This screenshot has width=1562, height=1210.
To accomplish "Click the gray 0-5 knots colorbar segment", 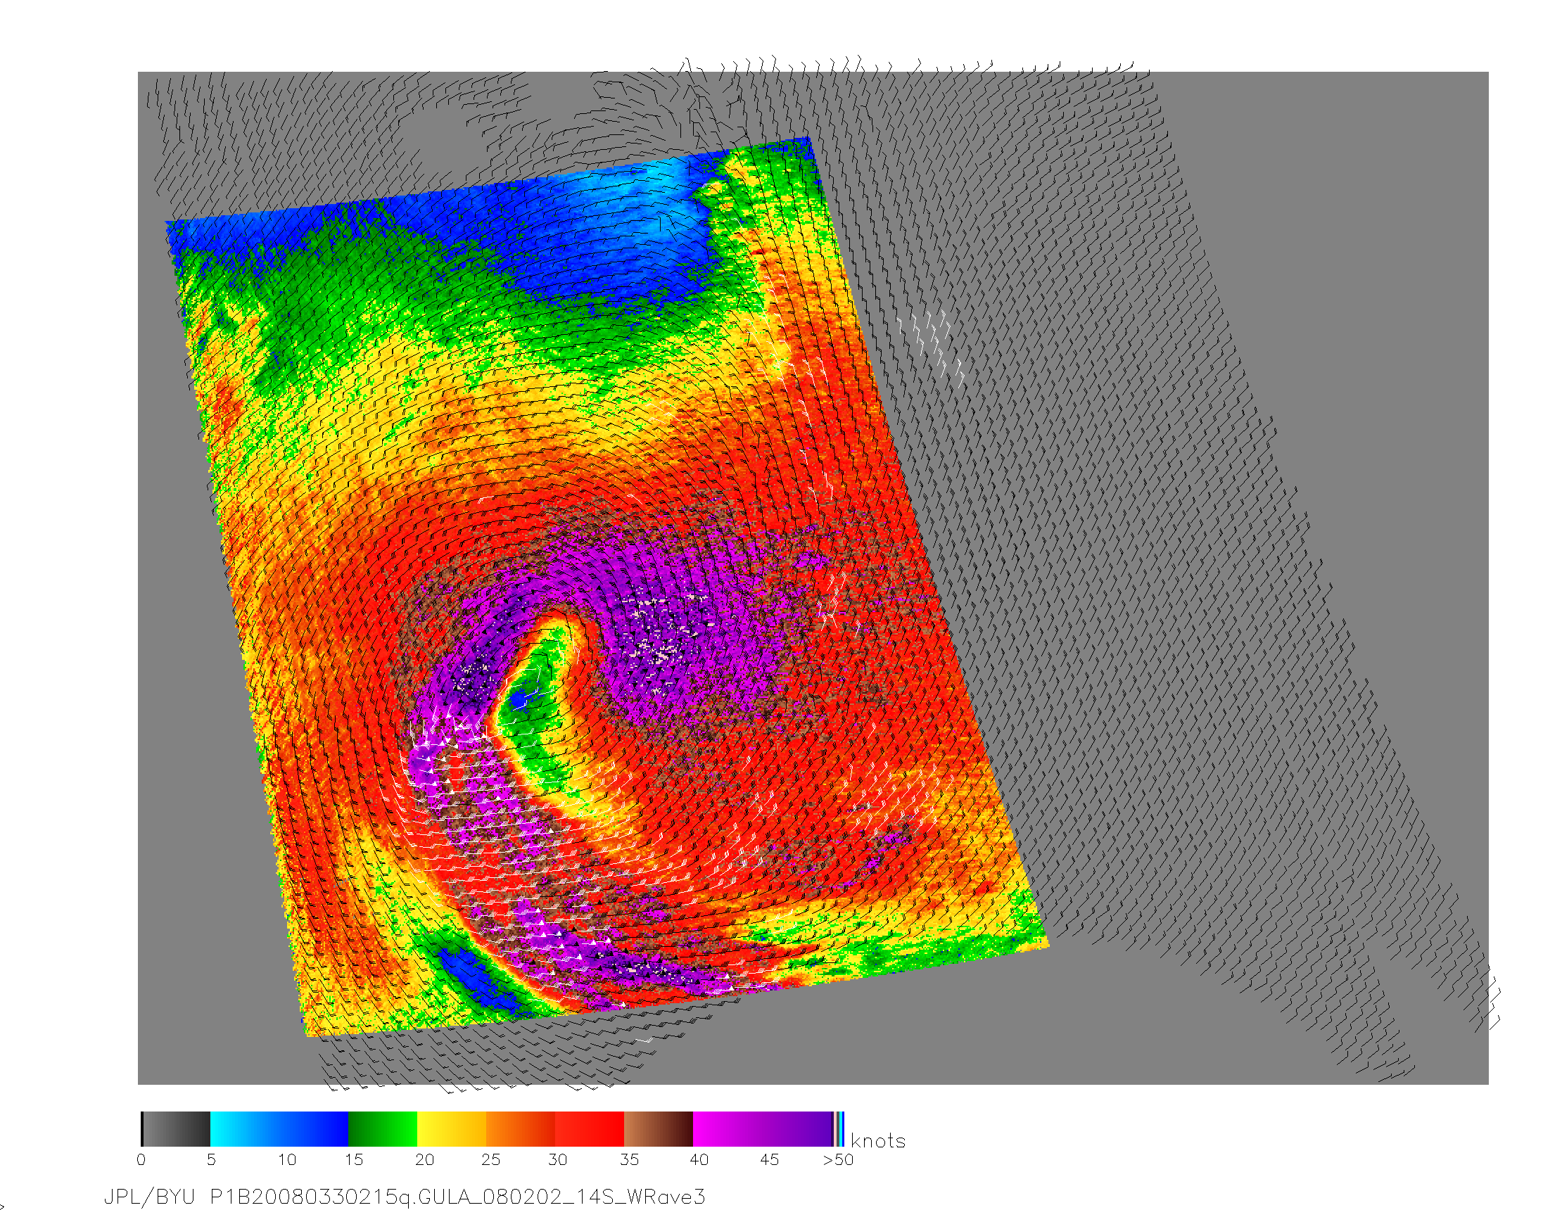I will [x=176, y=1129].
